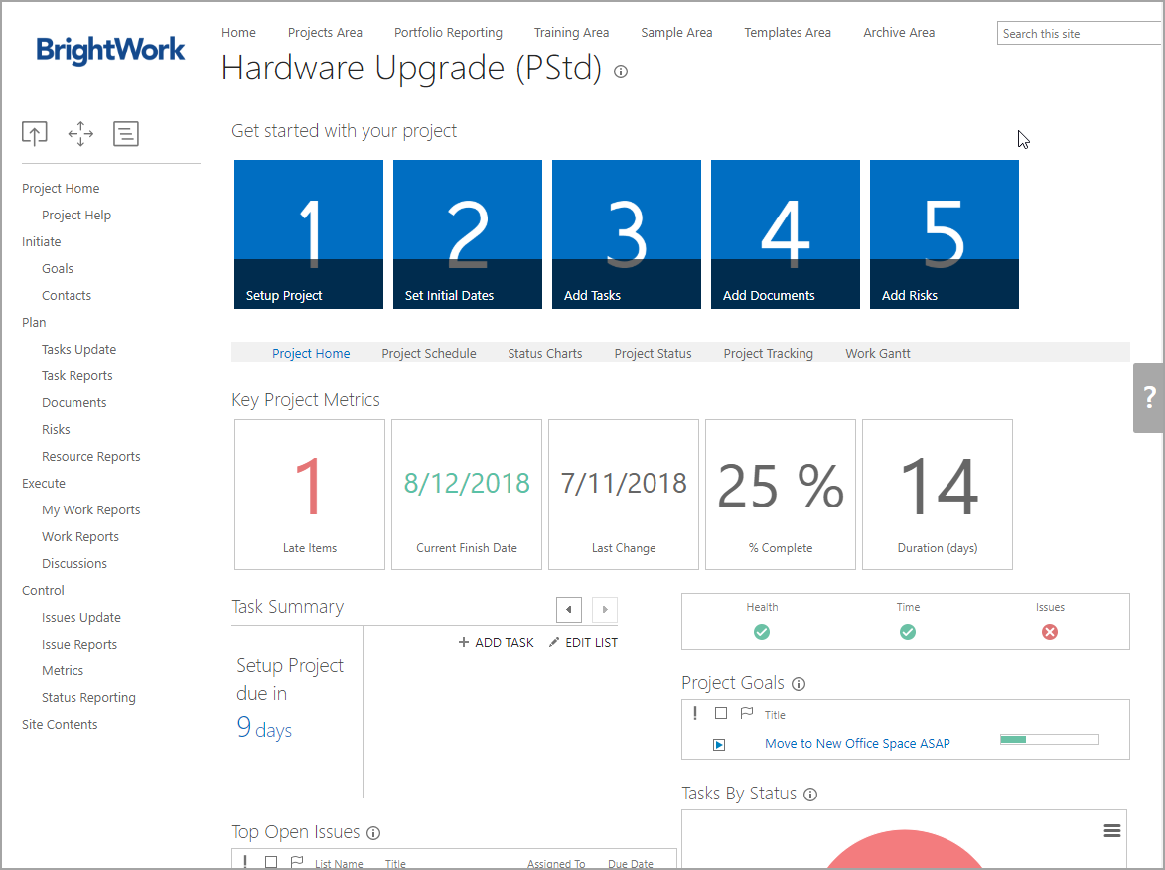Open Resource Reports in sidebar
Viewport: 1165px width, 870px height.
(90, 456)
